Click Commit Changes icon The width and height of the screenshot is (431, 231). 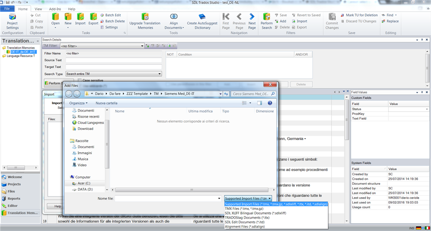coord(332,17)
